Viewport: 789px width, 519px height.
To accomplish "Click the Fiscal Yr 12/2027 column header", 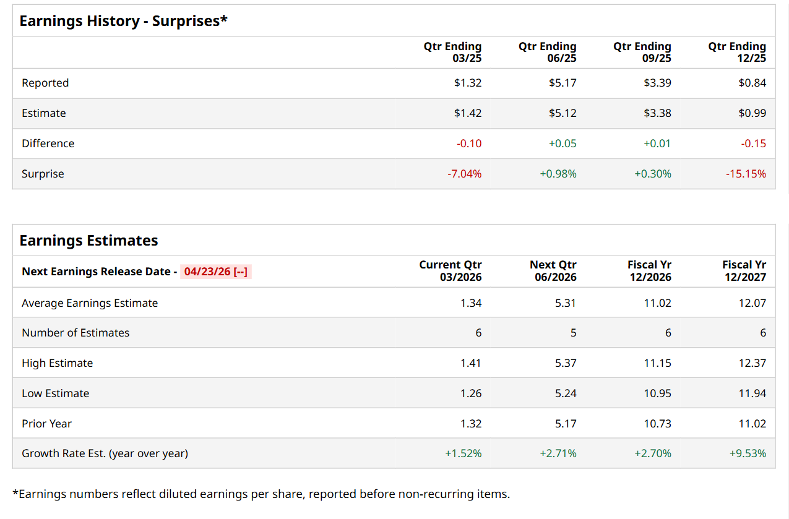I will [744, 271].
